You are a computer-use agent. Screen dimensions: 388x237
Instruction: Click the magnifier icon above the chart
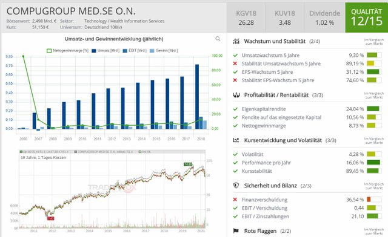point(218,39)
